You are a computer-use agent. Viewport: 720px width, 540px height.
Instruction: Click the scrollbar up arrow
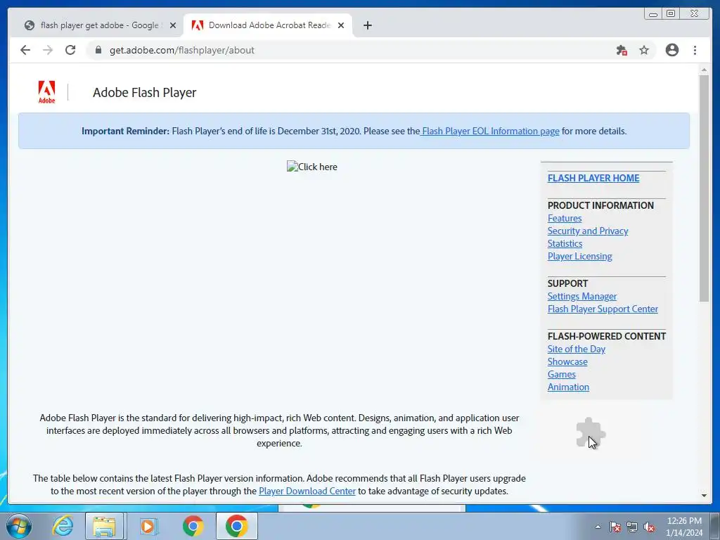(704, 70)
